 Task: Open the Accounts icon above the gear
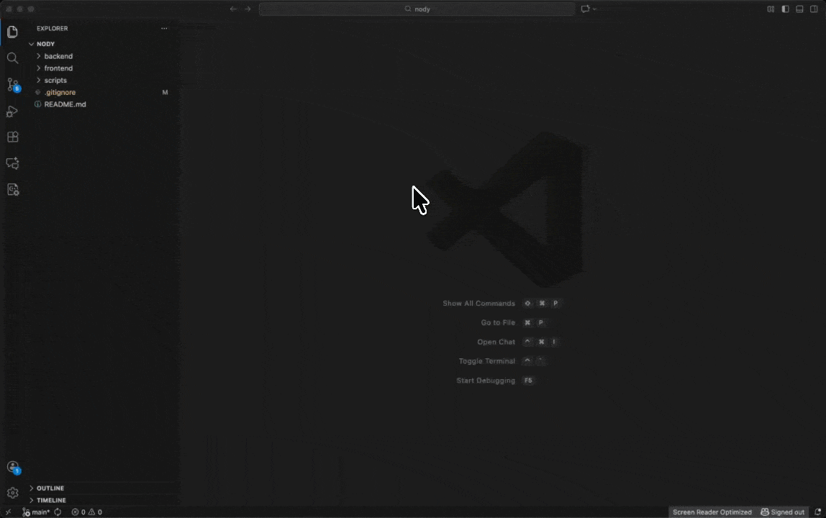pos(12,467)
